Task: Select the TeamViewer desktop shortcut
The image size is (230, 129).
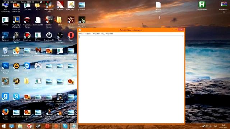Action: pyautogui.click(x=27, y=68)
